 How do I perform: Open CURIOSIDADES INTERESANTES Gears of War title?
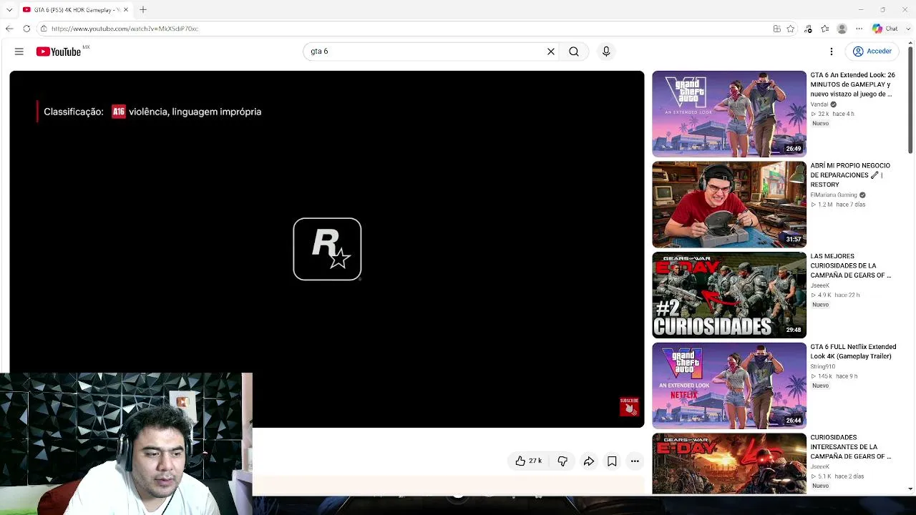[850, 446]
